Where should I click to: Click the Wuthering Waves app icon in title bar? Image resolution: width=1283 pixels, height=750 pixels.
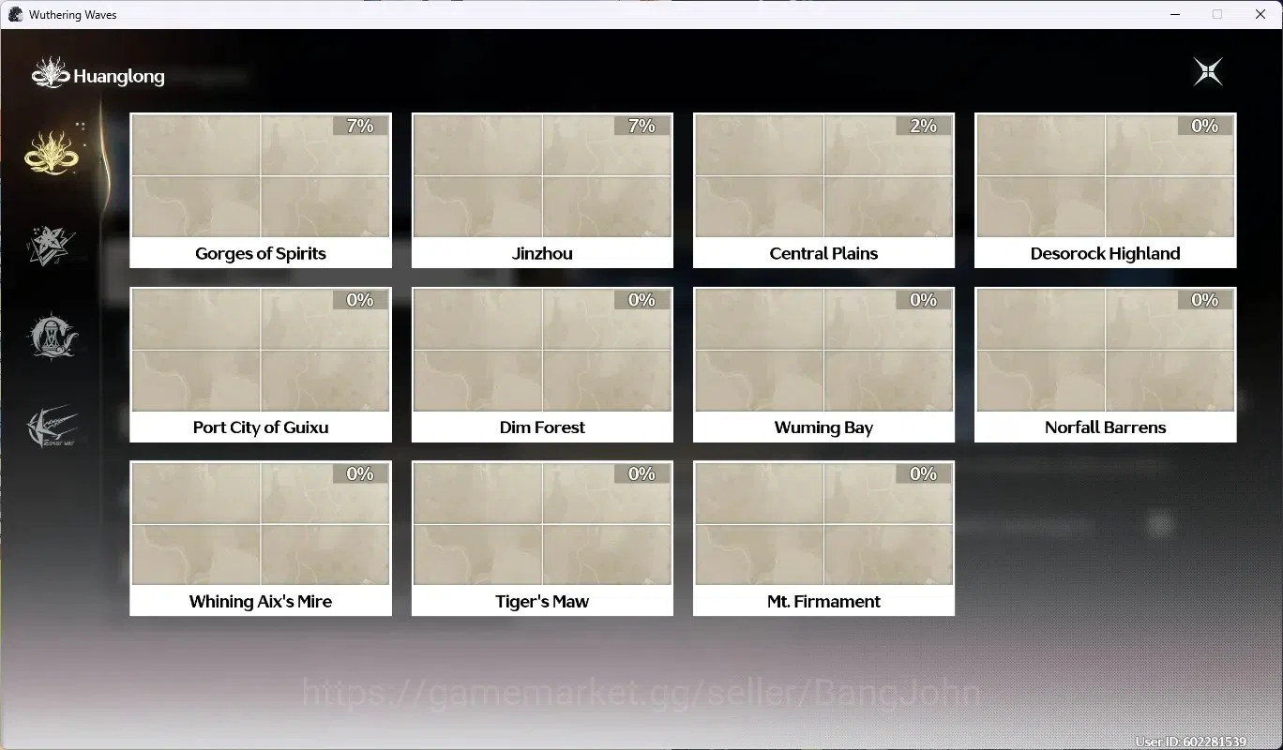coord(15,14)
